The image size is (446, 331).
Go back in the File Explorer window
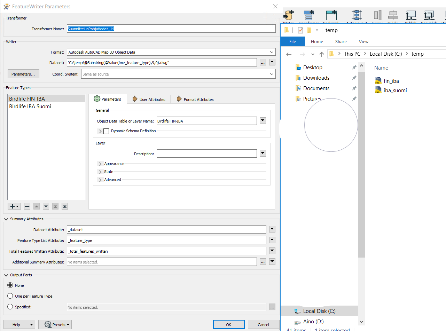click(x=289, y=54)
